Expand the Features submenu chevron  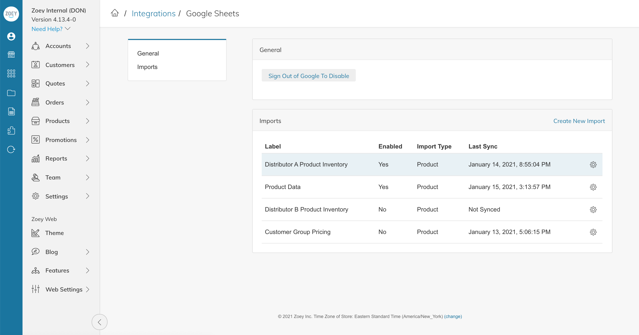pyautogui.click(x=88, y=270)
